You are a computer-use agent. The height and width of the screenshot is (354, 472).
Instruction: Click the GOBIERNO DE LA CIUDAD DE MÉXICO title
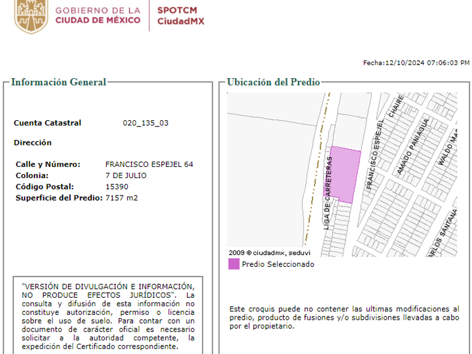98,15
